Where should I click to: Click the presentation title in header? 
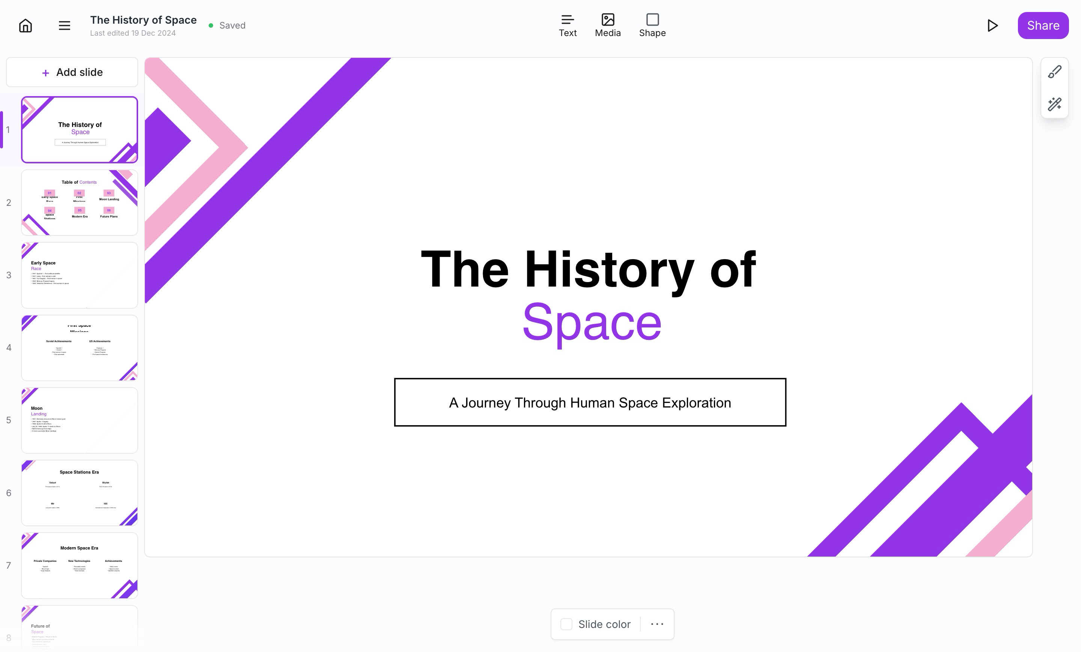[143, 20]
